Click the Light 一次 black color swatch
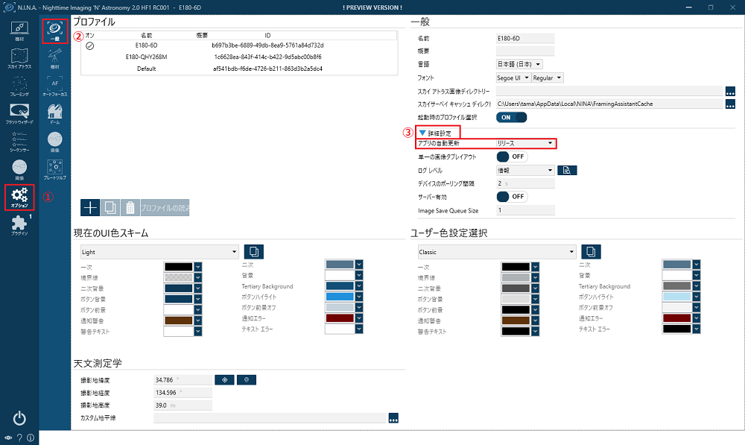 pos(178,267)
